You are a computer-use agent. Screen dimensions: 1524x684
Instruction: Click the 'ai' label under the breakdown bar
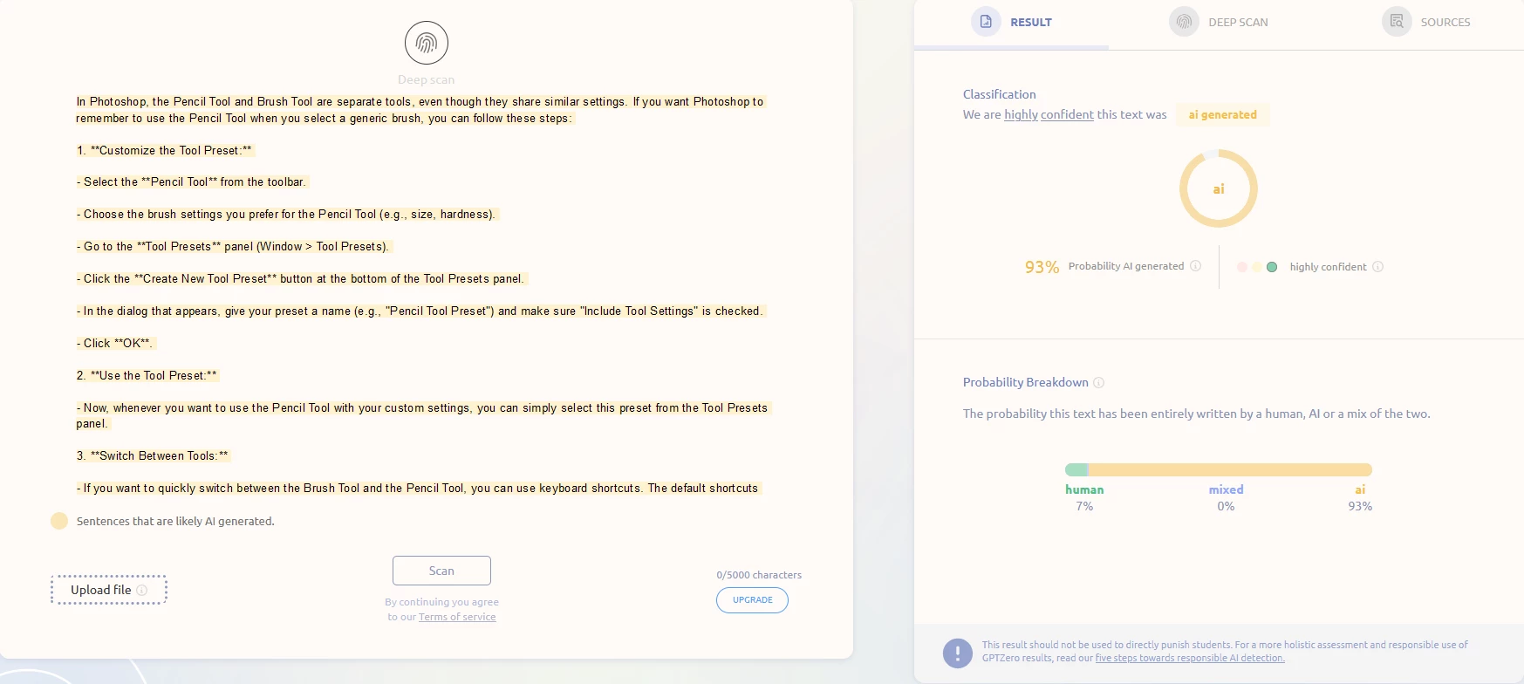[1360, 489]
